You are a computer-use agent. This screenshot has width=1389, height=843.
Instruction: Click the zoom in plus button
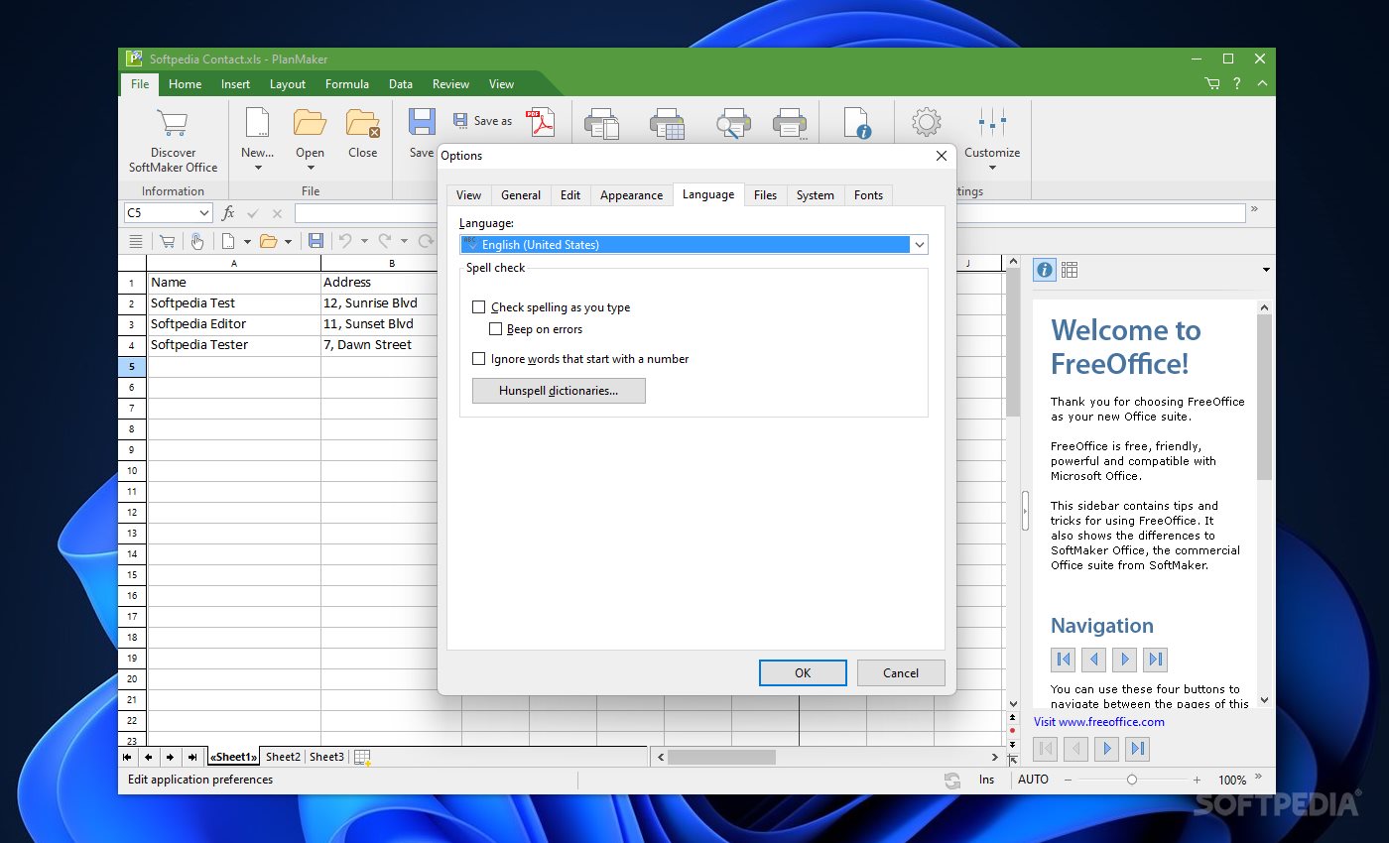[1197, 781]
